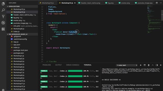Screen dimensions: 163x91
Task: Select Workshop13.js in Open Editors
Action: (22, 9)
